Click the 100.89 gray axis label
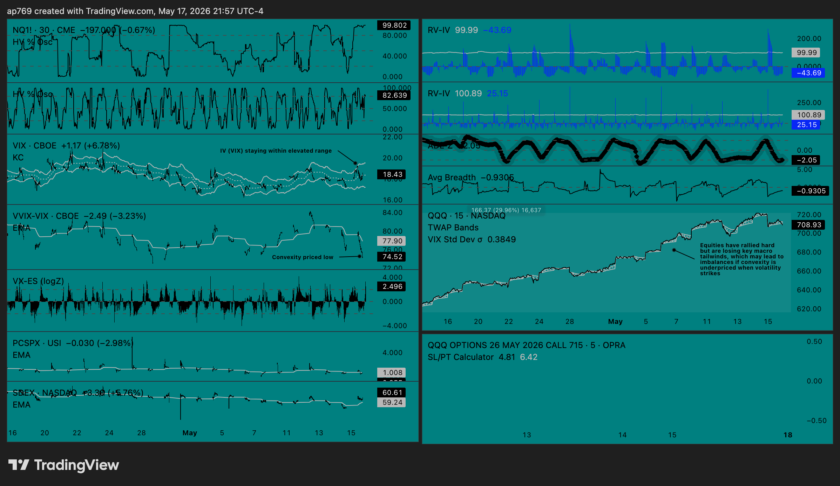 tap(809, 115)
